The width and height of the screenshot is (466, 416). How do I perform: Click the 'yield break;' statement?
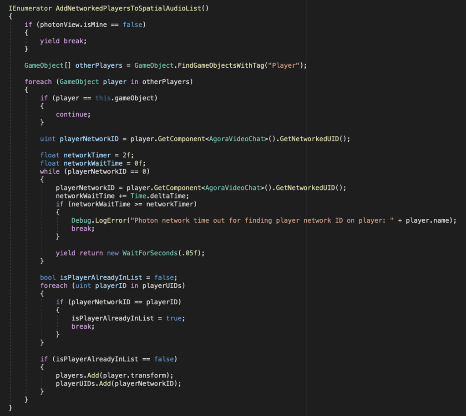point(63,41)
